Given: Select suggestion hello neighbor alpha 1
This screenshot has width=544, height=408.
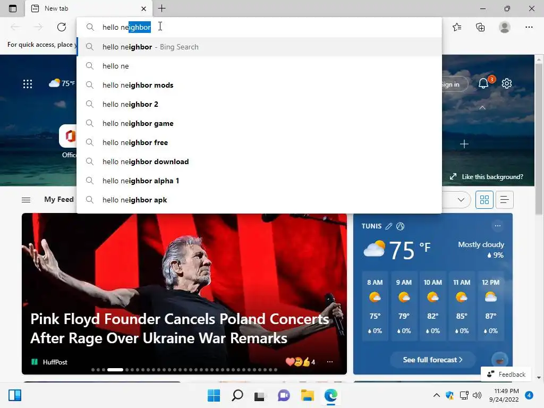Looking at the screenshot, I should (259, 181).
